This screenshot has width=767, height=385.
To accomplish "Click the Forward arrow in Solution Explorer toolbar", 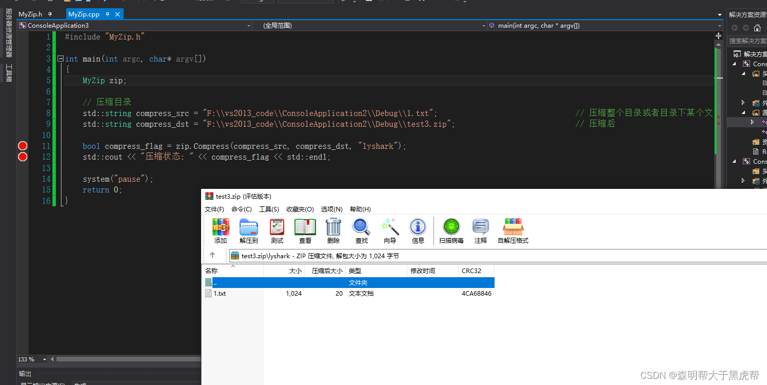I will pyautogui.click(x=745, y=28).
